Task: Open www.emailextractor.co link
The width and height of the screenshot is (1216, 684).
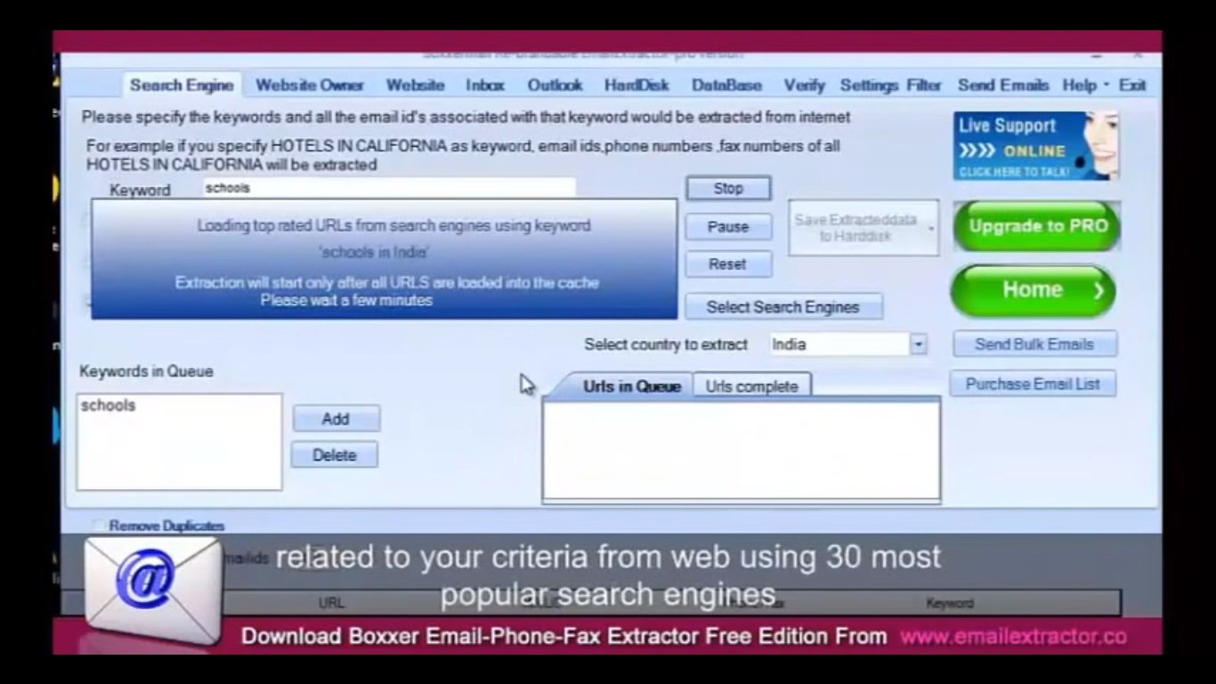Action: (x=1013, y=637)
